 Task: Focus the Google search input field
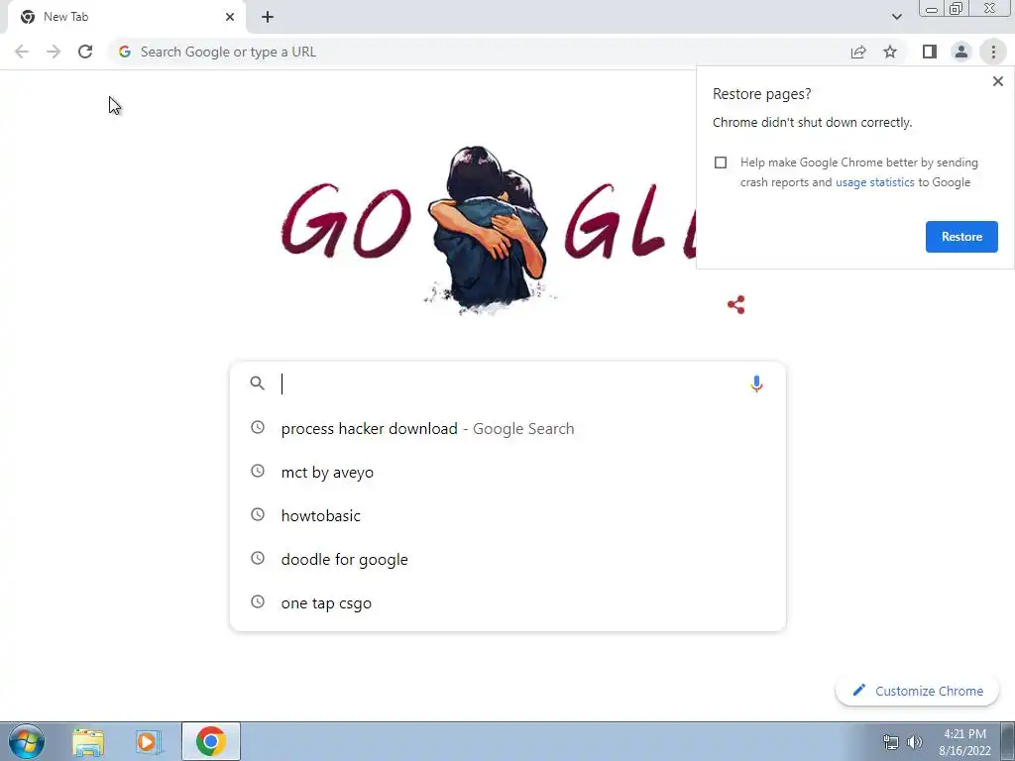coord(508,383)
